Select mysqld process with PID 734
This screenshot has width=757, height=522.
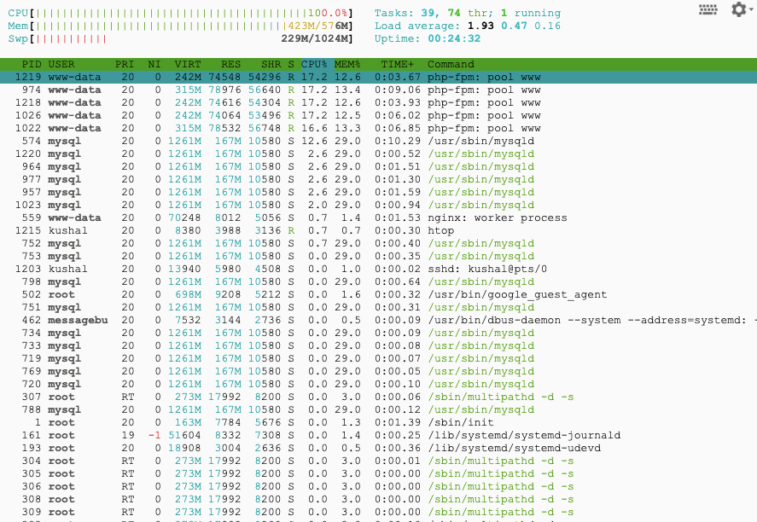379,333
